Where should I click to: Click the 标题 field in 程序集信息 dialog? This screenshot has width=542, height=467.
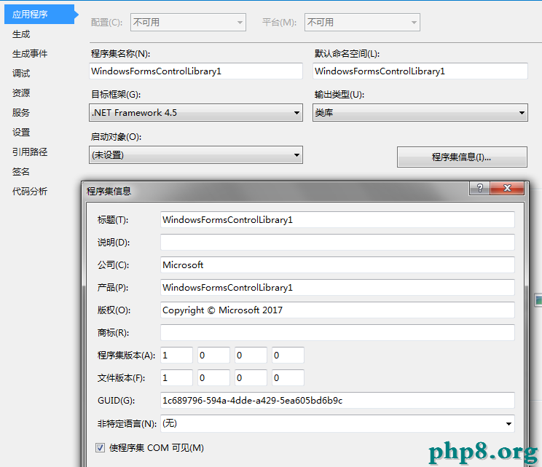(x=338, y=220)
